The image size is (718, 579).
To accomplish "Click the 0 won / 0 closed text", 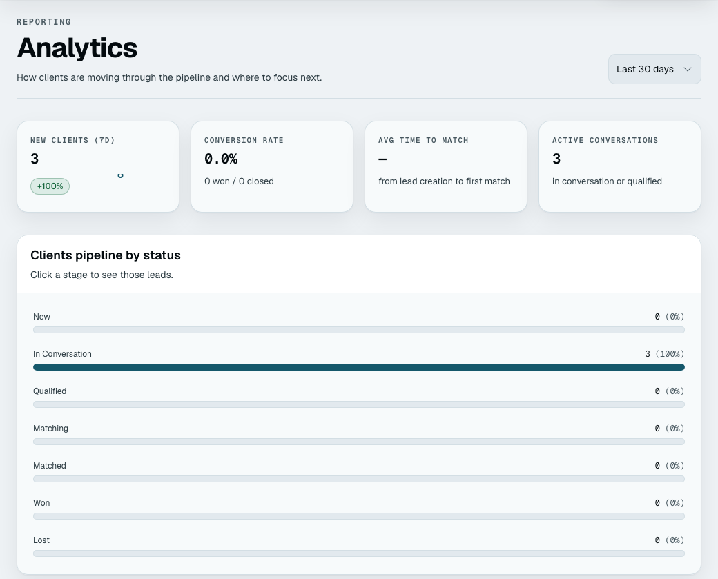I will click(239, 181).
